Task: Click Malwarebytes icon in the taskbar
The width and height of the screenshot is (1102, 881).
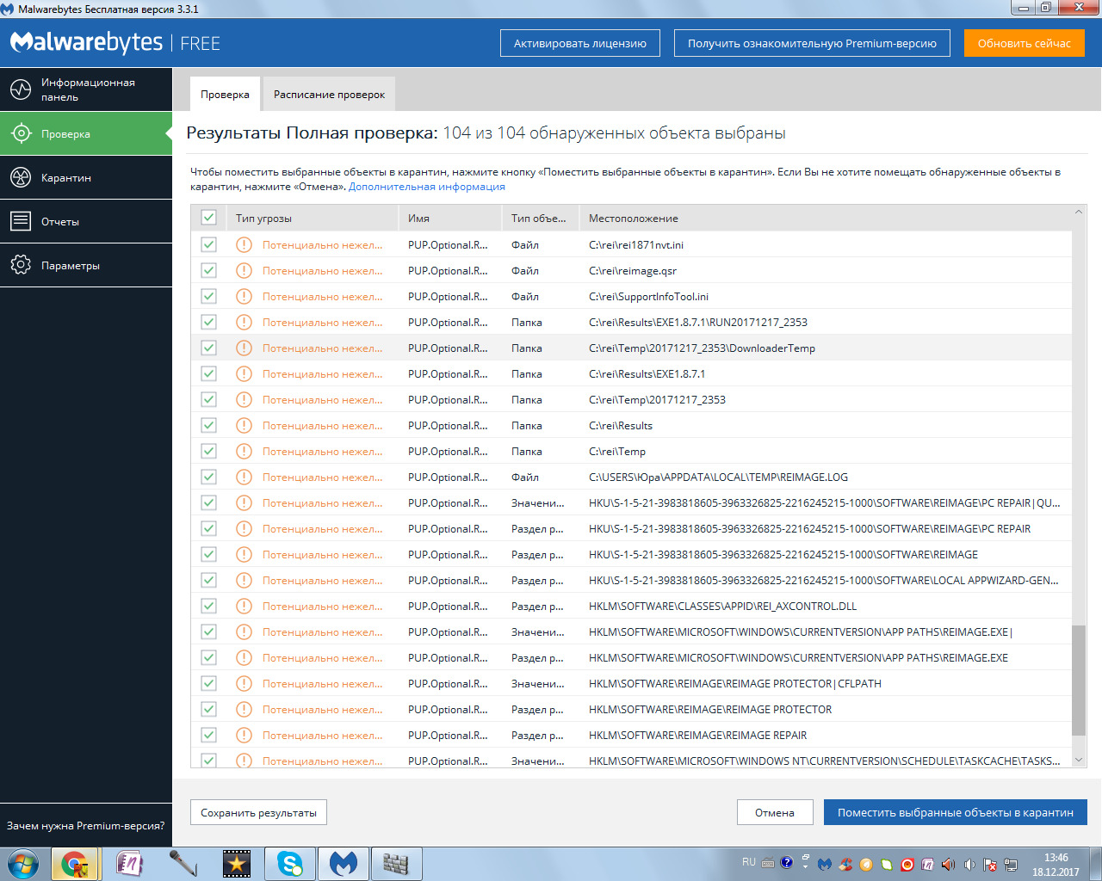Action: [344, 863]
